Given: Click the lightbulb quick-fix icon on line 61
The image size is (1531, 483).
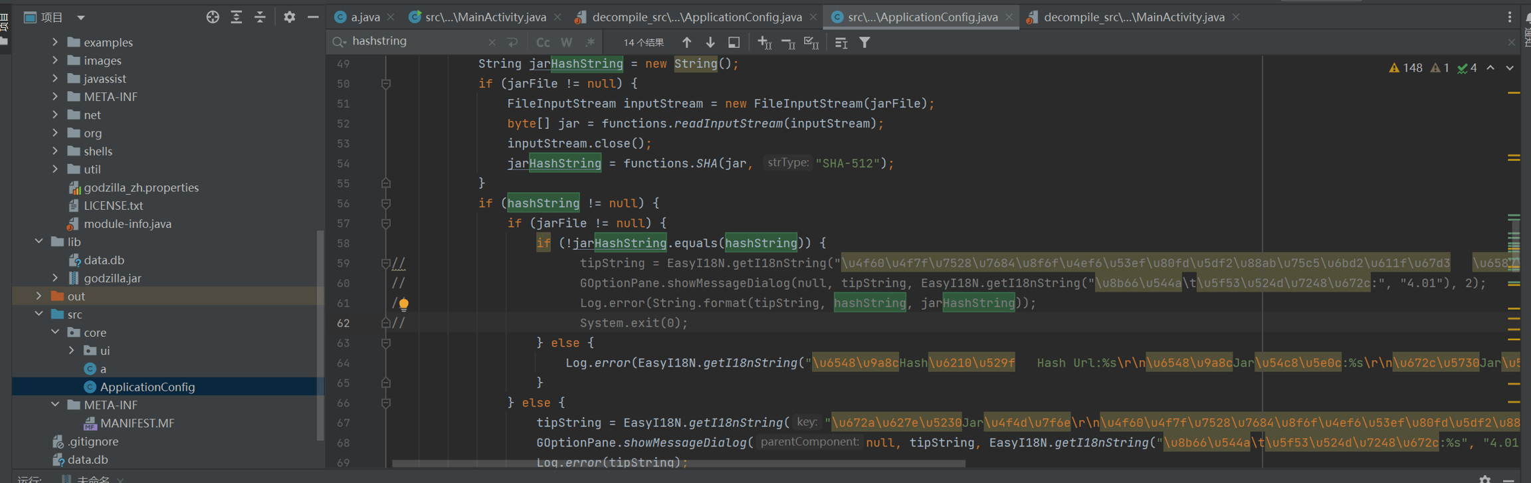Looking at the screenshot, I should tap(403, 304).
